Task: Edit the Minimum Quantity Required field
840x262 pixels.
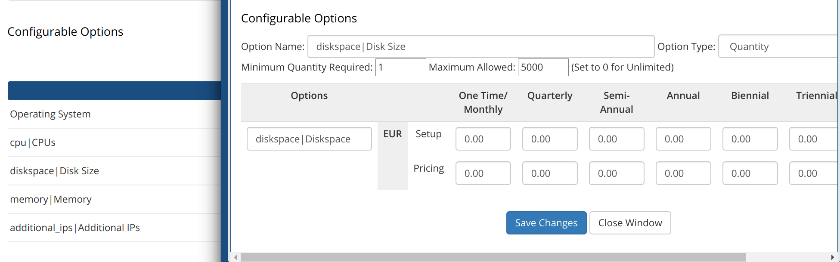Action: point(401,67)
